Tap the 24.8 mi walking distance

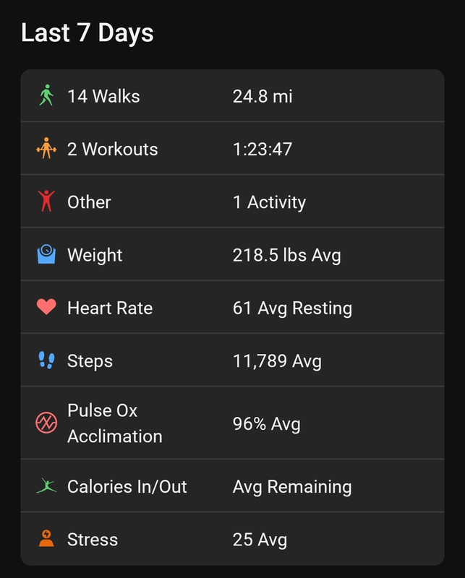(263, 96)
